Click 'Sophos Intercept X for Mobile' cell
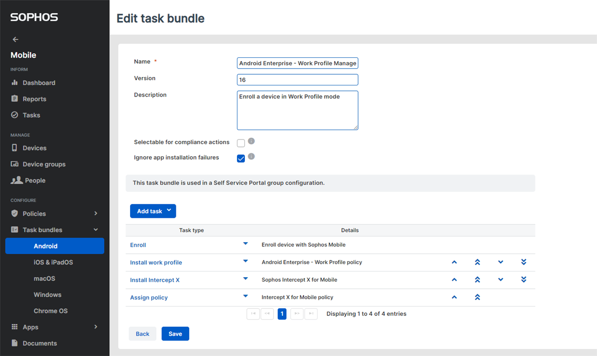Viewport: 597px width, 356px height. pyautogui.click(x=299, y=279)
